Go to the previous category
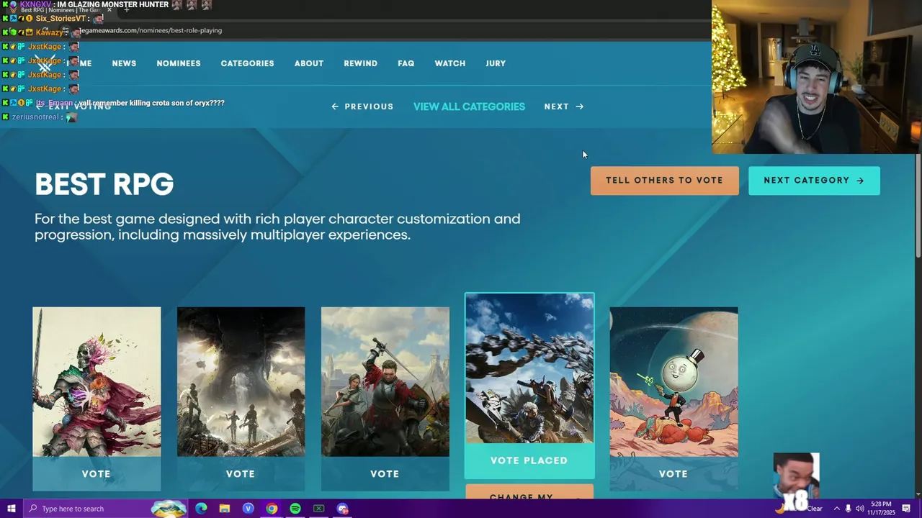The width and height of the screenshot is (922, 518). [362, 106]
